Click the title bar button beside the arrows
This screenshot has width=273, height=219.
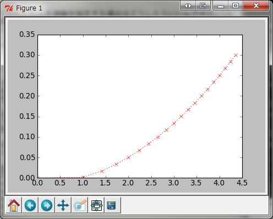[x=203, y=6]
